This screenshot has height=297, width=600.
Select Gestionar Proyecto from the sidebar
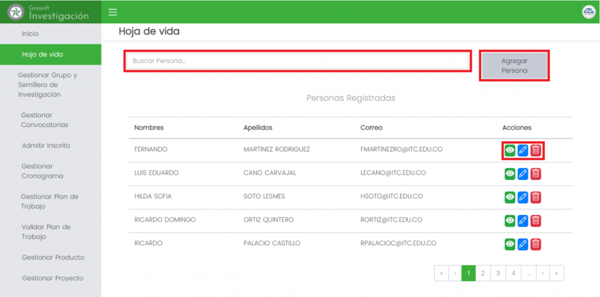[x=52, y=278]
